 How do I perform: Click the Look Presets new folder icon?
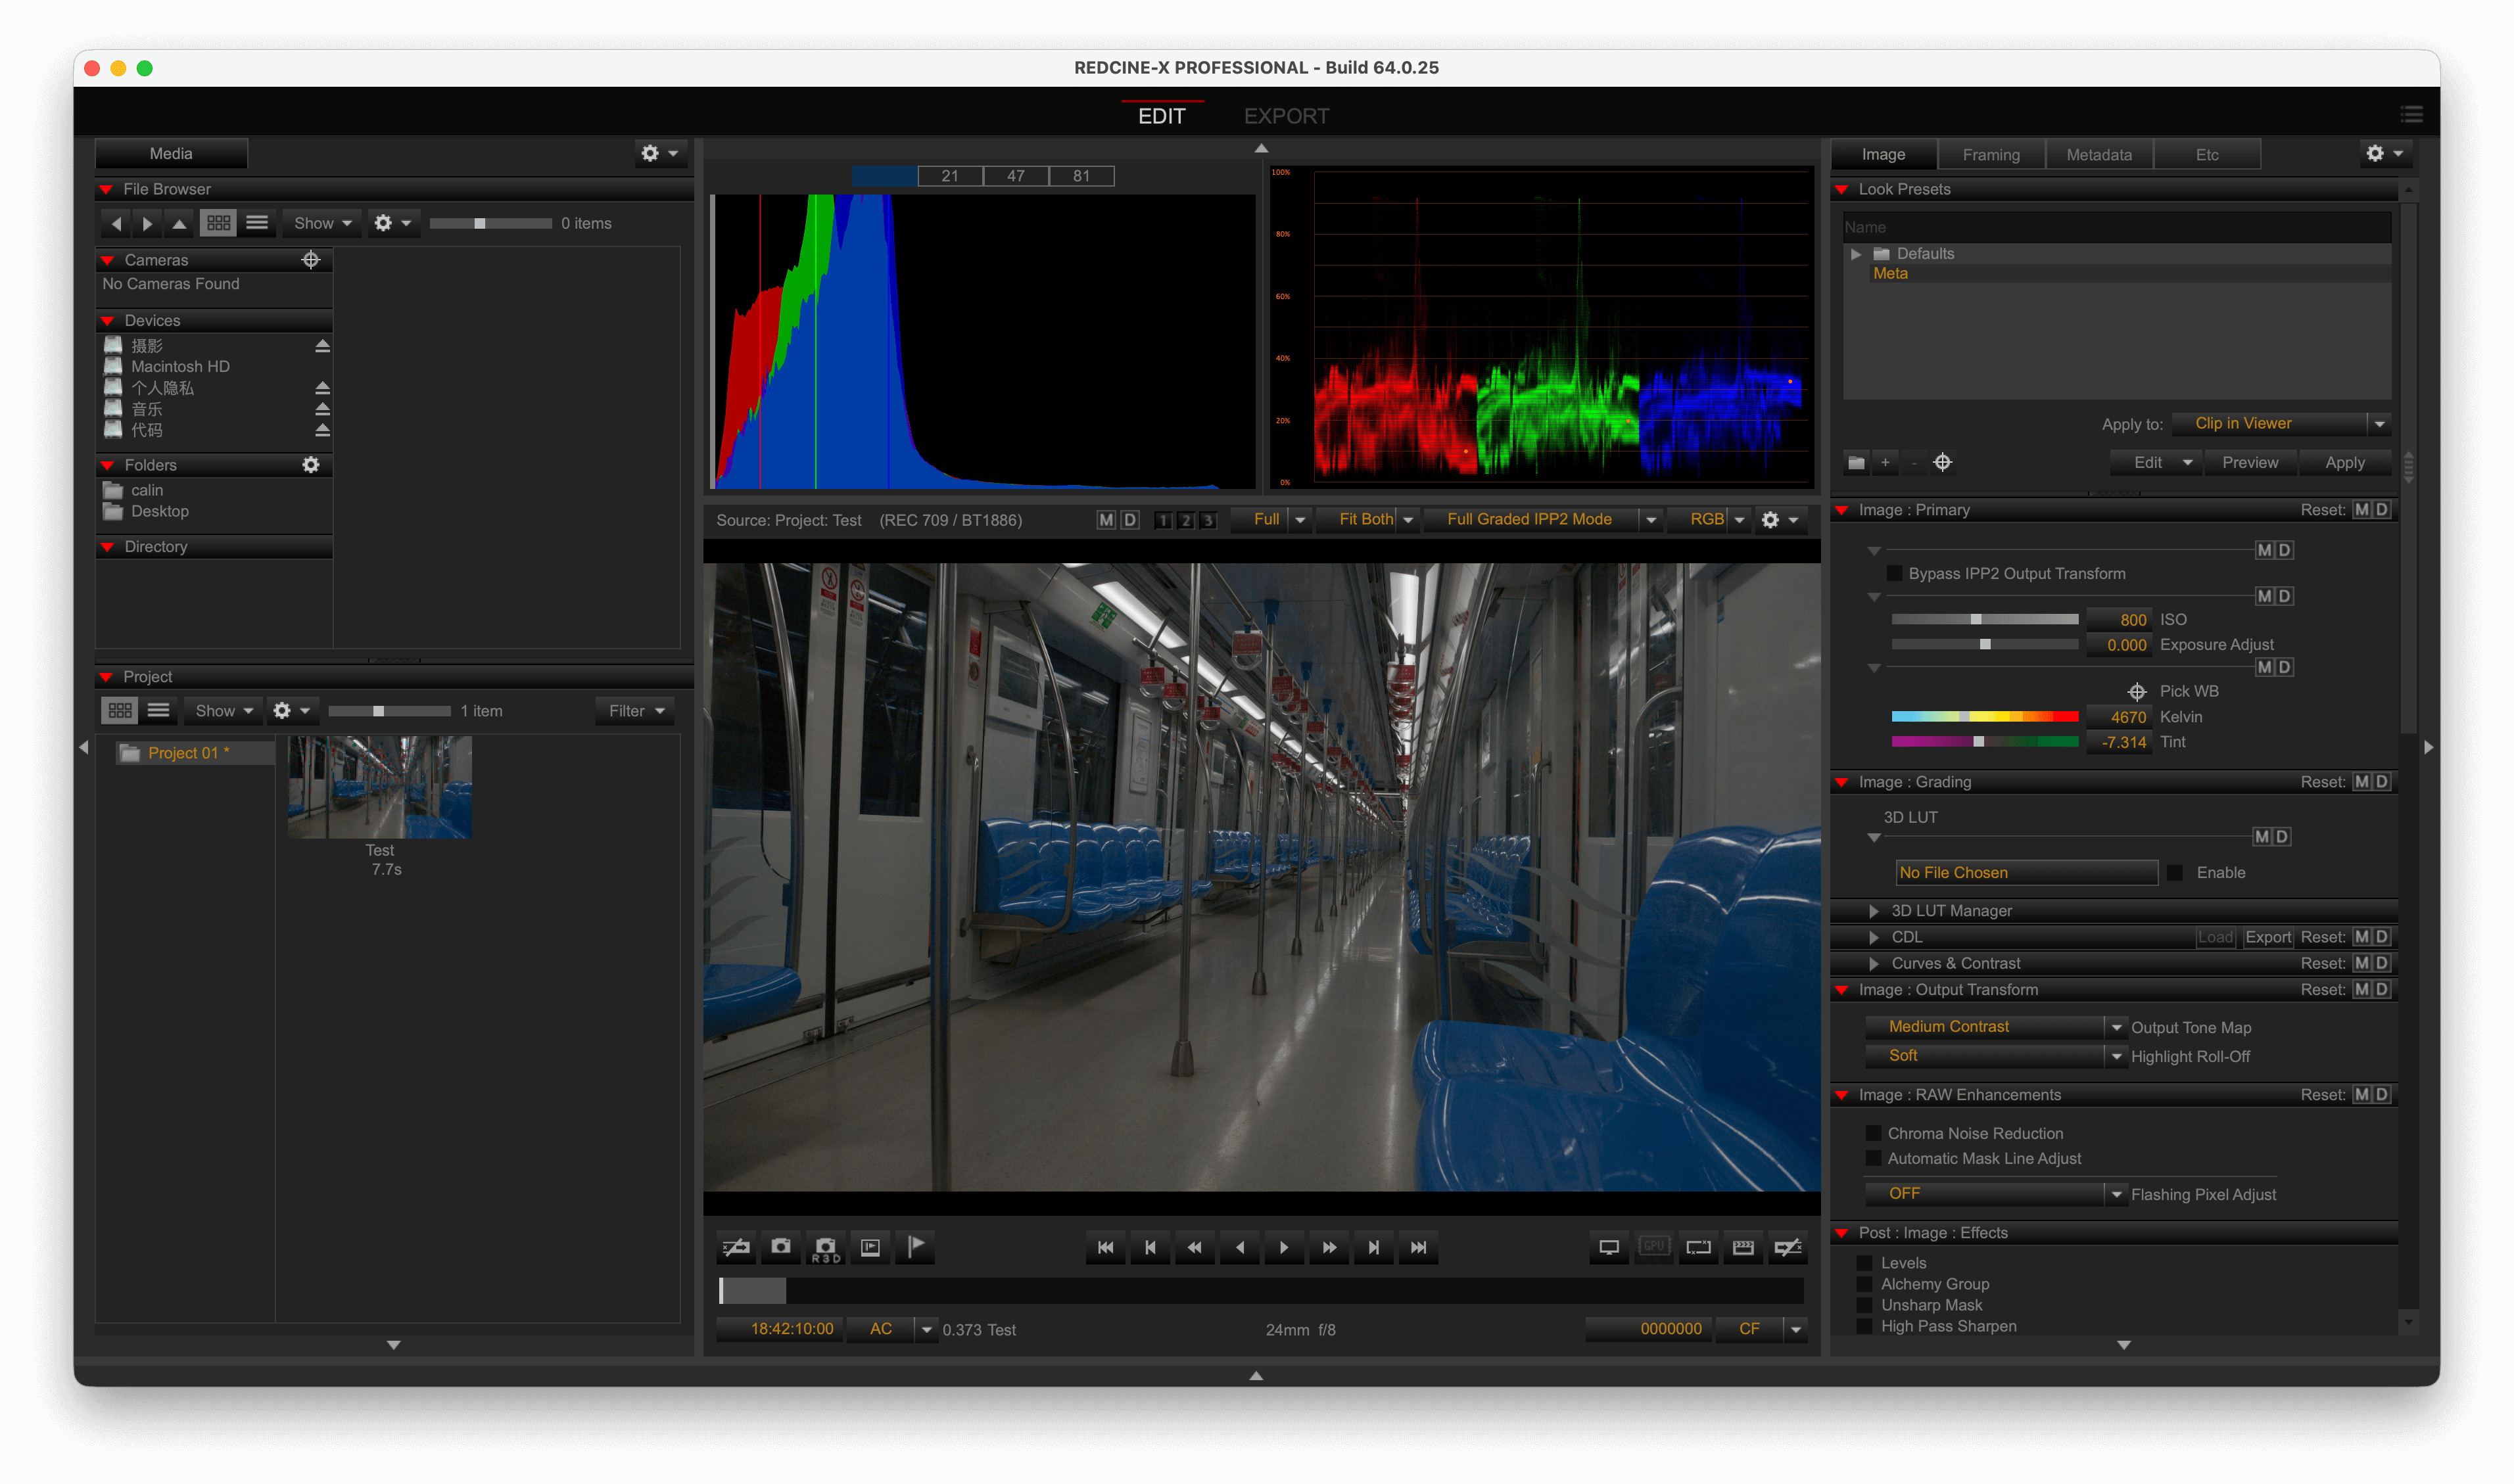tap(1857, 463)
